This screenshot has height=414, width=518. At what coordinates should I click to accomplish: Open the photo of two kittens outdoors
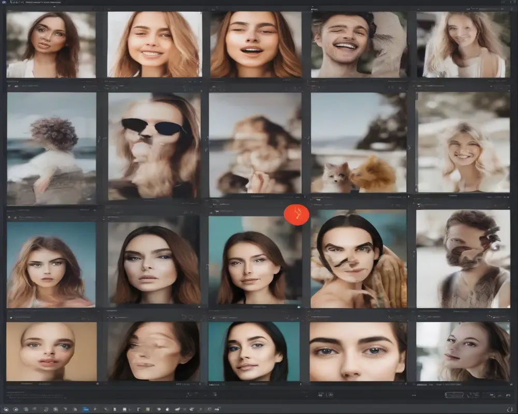[358, 143]
